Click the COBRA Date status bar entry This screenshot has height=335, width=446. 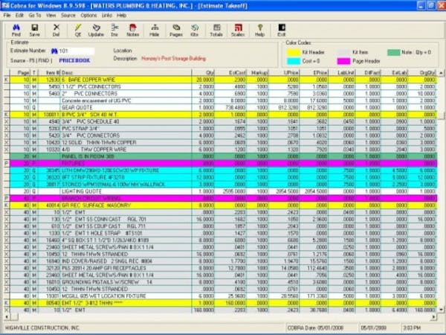pyautogui.click(x=315, y=328)
